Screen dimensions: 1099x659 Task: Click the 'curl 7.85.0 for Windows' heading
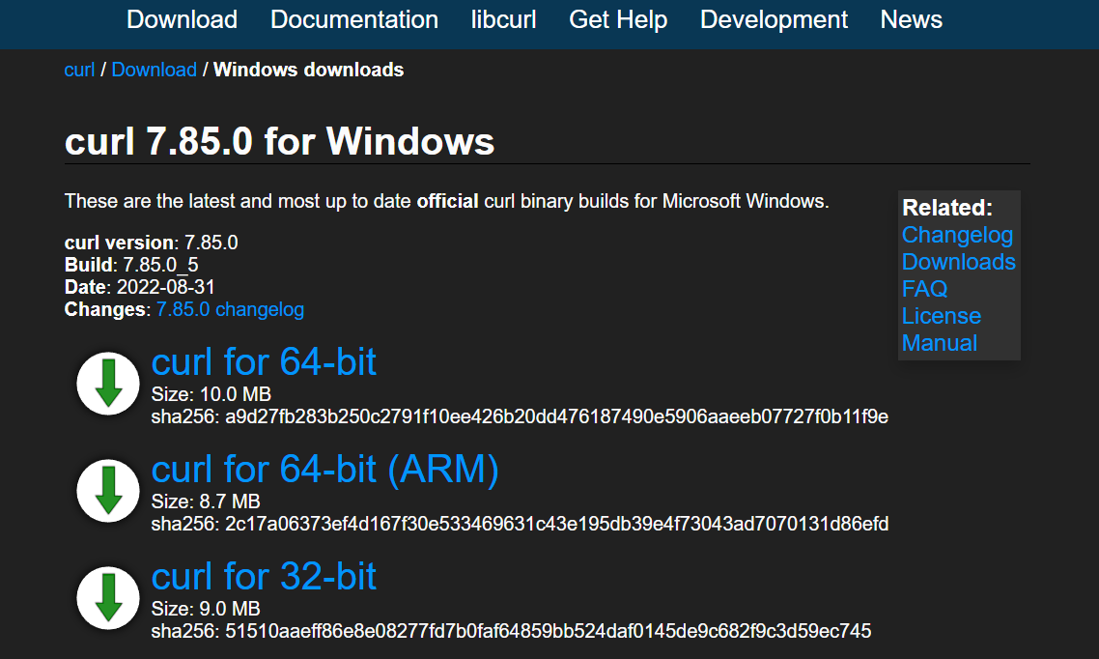pos(279,141)
